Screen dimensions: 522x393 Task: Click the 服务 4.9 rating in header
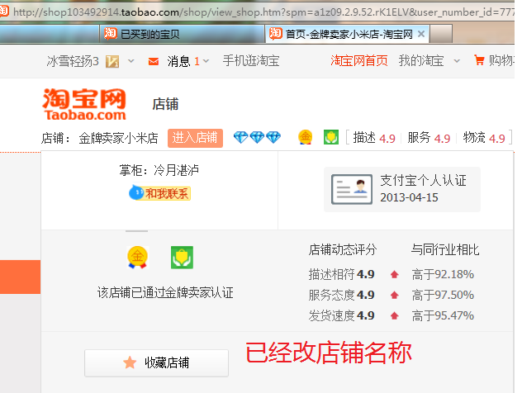(429, 138)
